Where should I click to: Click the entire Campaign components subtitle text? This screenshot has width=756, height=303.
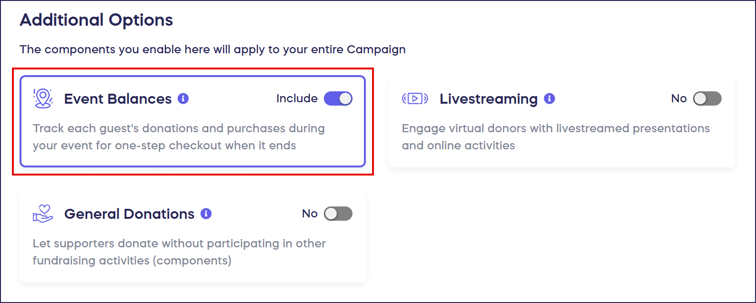(x=212, y=49)
